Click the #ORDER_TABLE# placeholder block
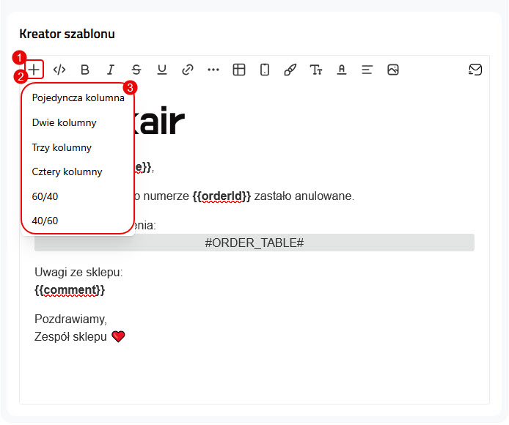Viewport: 509px width, 425px height. [254, 243]
